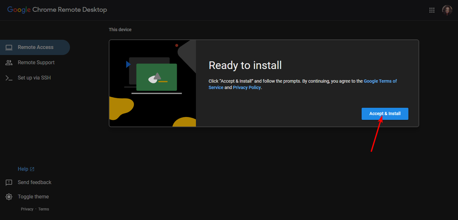Screen dimensions: 458x220
Task: Click the Send feedback speech bubble icon
Action: click(9, 182)
